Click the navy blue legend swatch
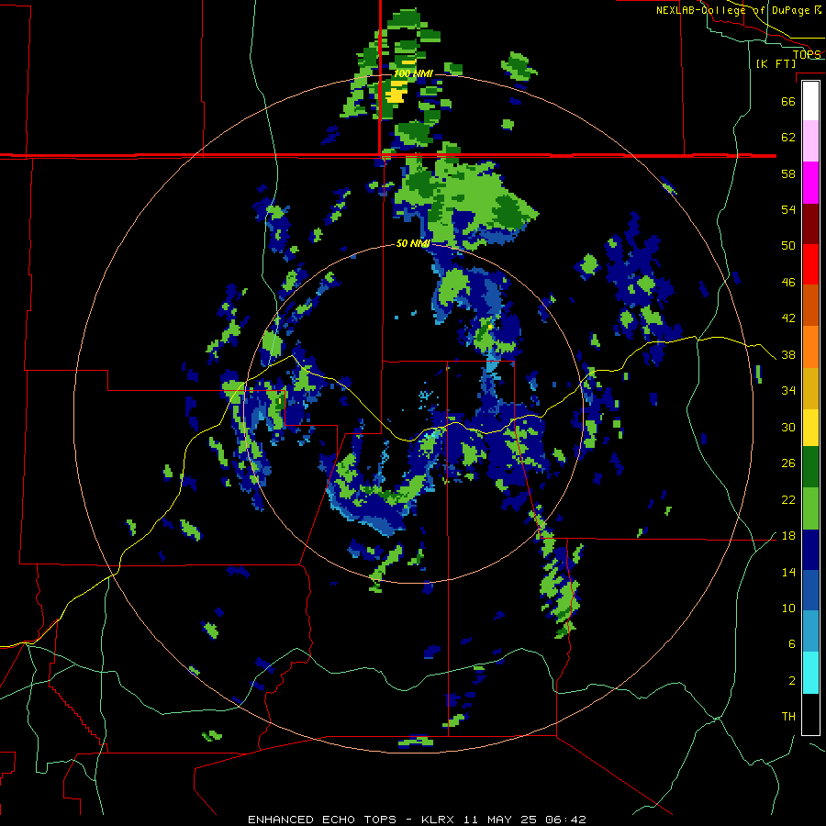The width and height of the screenshot is (826, 826). coord(810,550)
